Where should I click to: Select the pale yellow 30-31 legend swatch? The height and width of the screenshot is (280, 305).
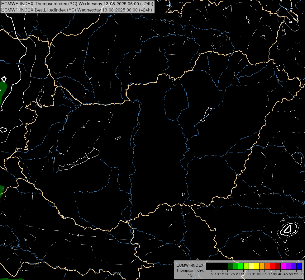[251, 266]
